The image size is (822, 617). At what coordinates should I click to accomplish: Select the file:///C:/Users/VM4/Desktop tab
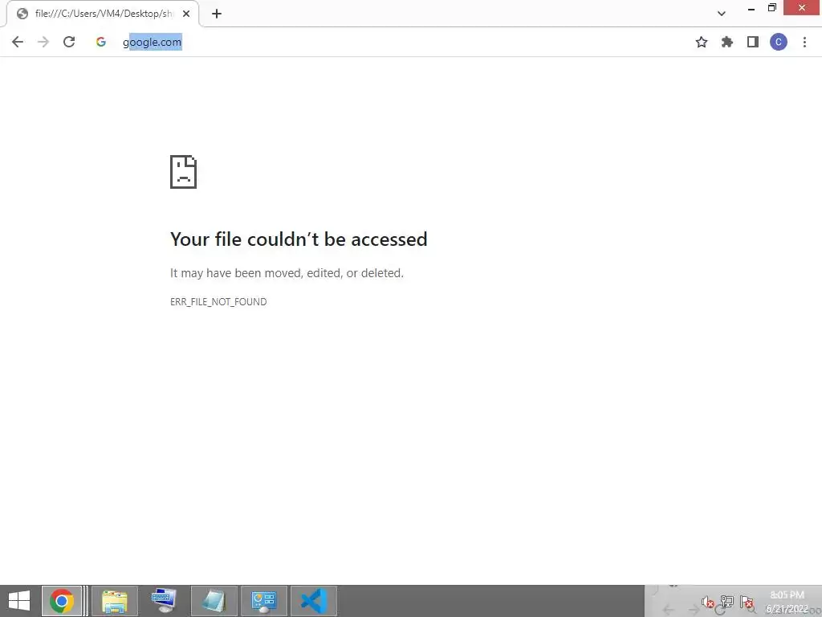tap(103, 14)
